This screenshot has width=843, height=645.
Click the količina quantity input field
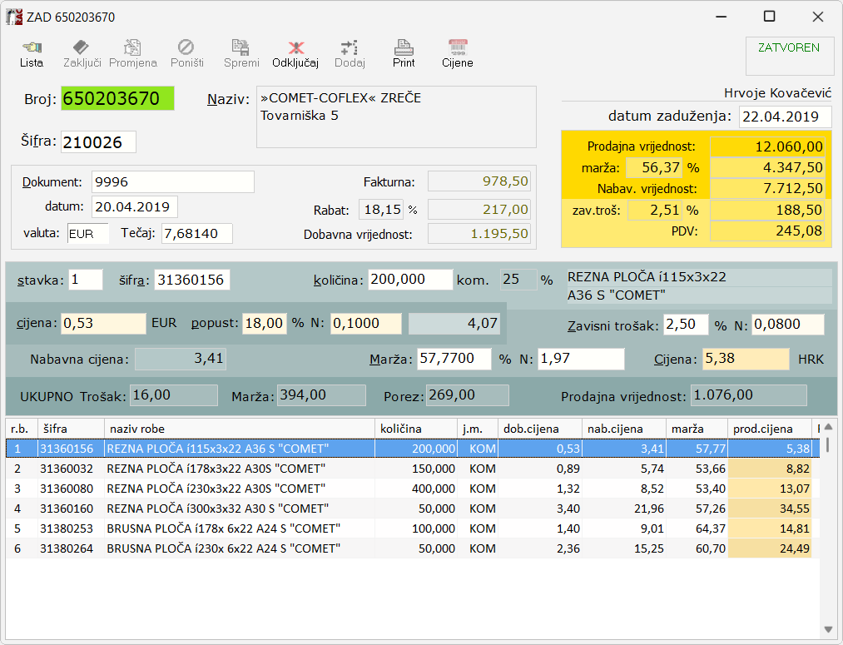pyautogui.click(x=410, y=280)
